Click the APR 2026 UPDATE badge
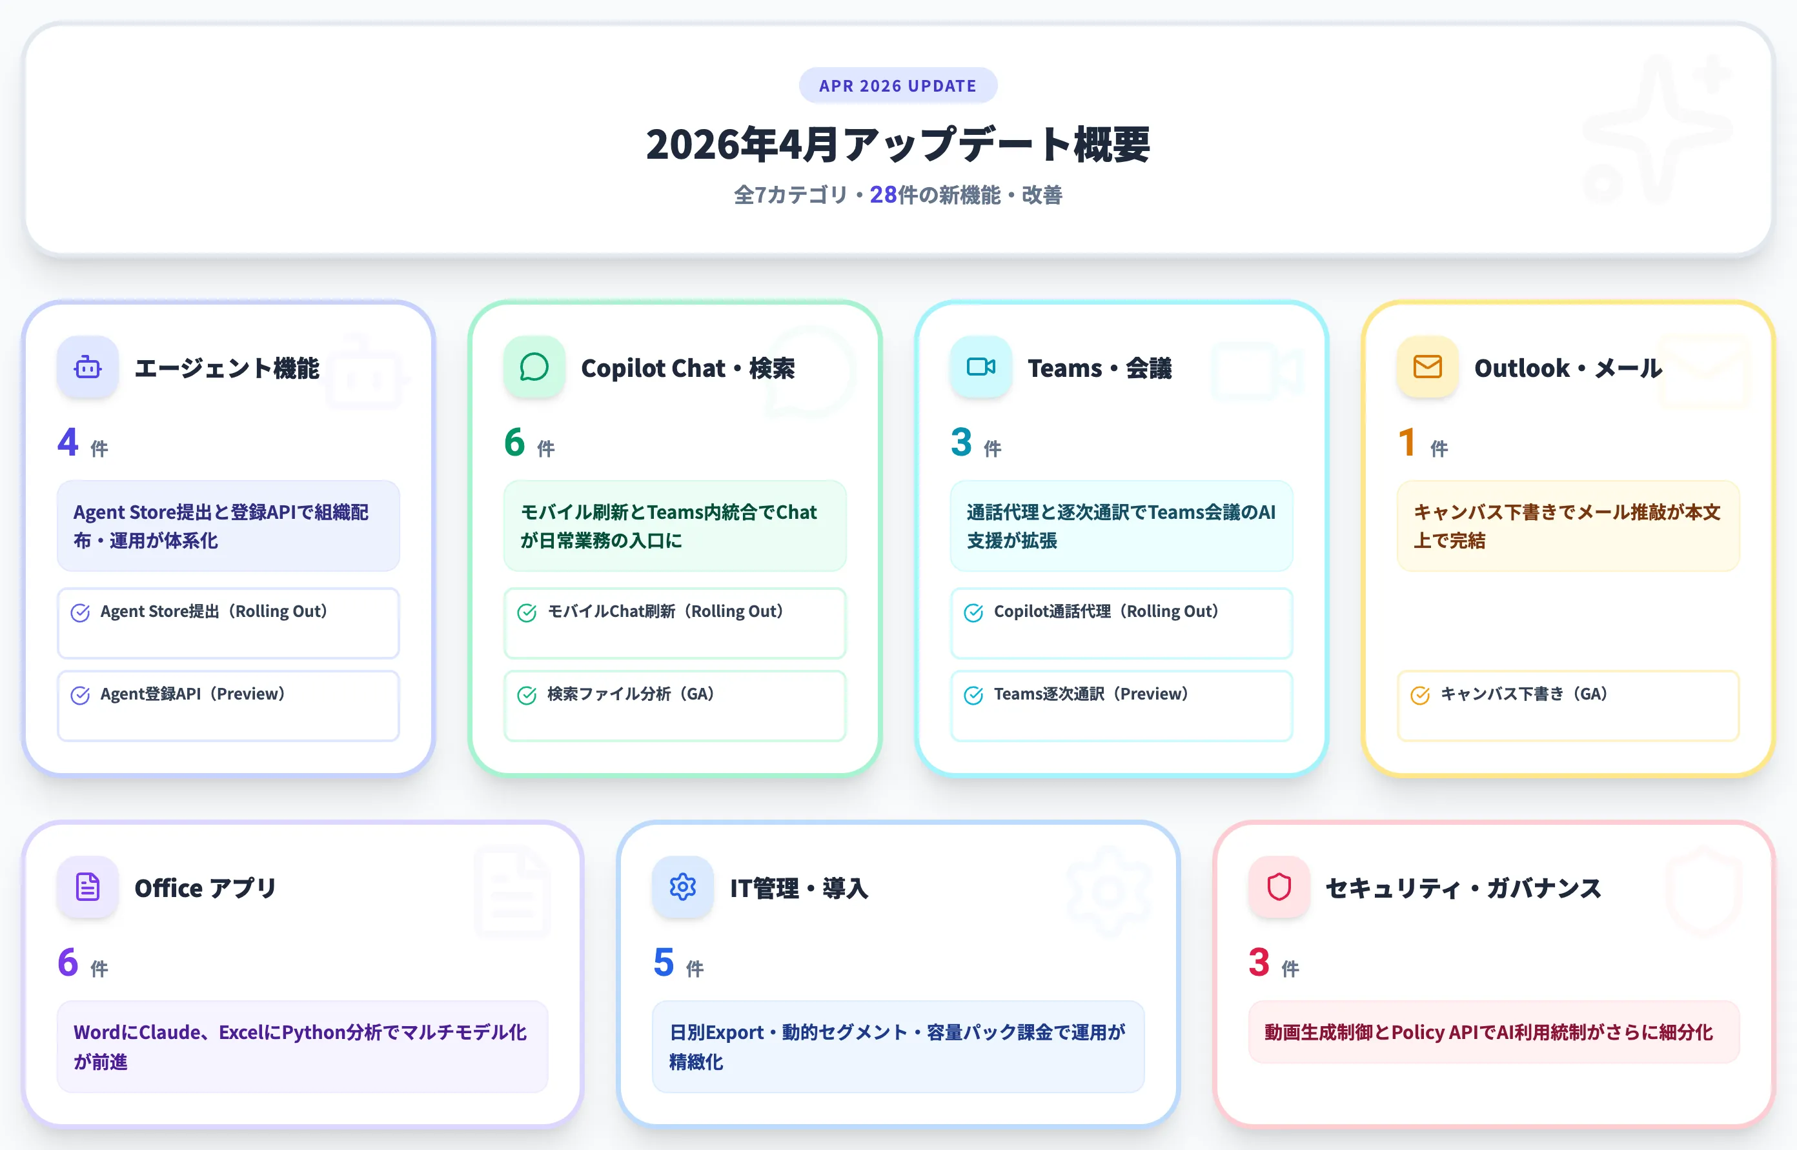The height and width of the screenshot is (1150, 1797). 898,86
